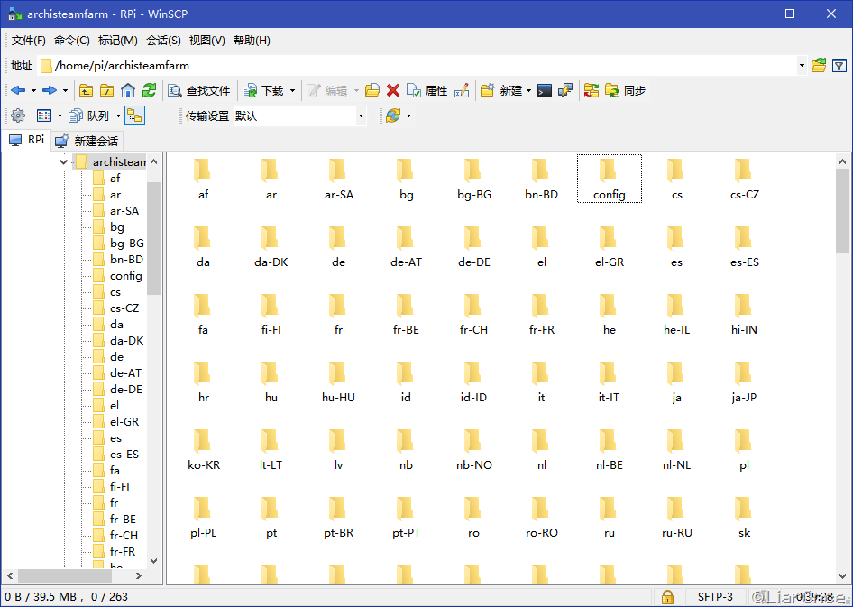Screen dimensions: 853x607
Task: Click the 查找文件 find files button
Action: coord(198,90)
